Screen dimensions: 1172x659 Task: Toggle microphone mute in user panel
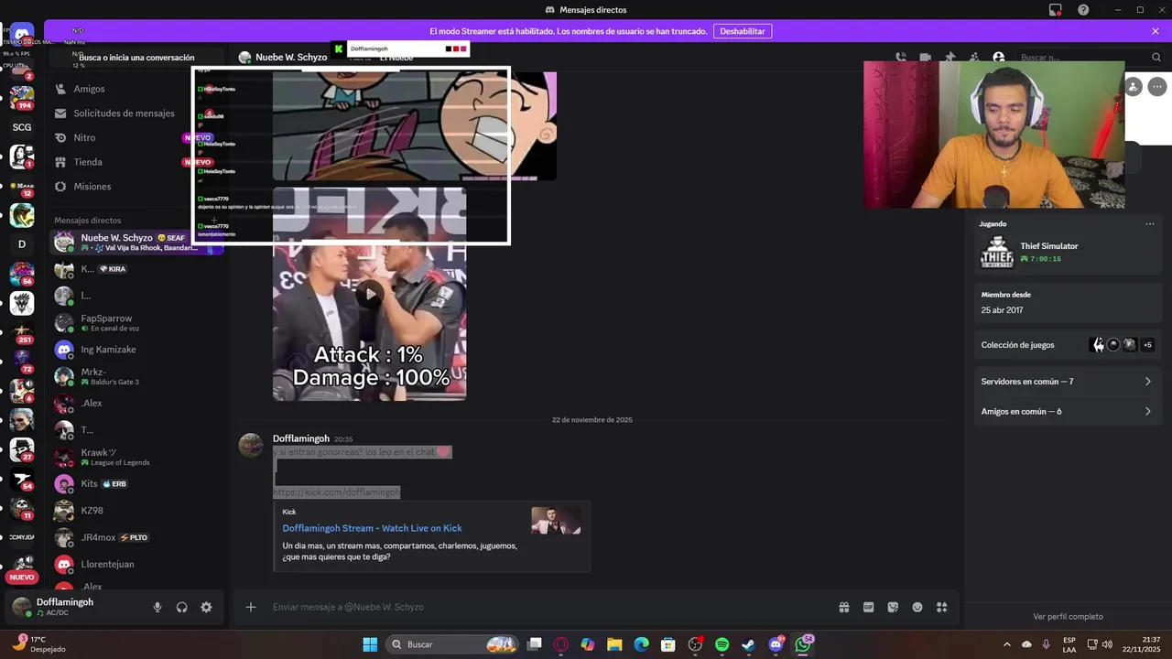(x=157, y=607)
